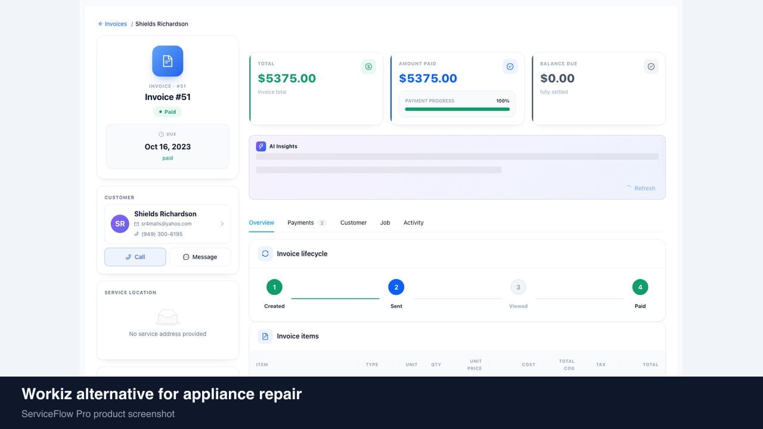Click the green Paid status badge
The width and height of the screenshot is (763, 429).
[x=168, y=112]
